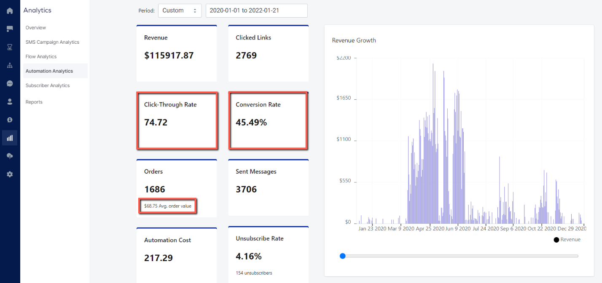
Task: Click the circled user account icon
Action: 10,120
